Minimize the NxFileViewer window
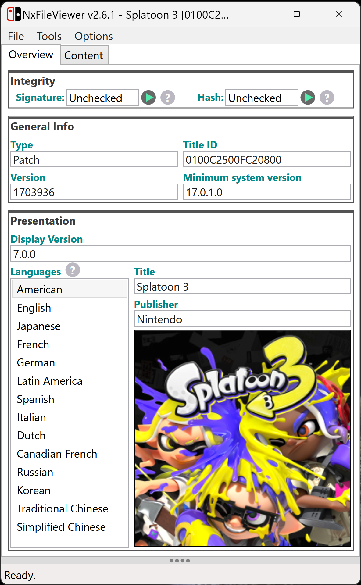 pos(255,14)
